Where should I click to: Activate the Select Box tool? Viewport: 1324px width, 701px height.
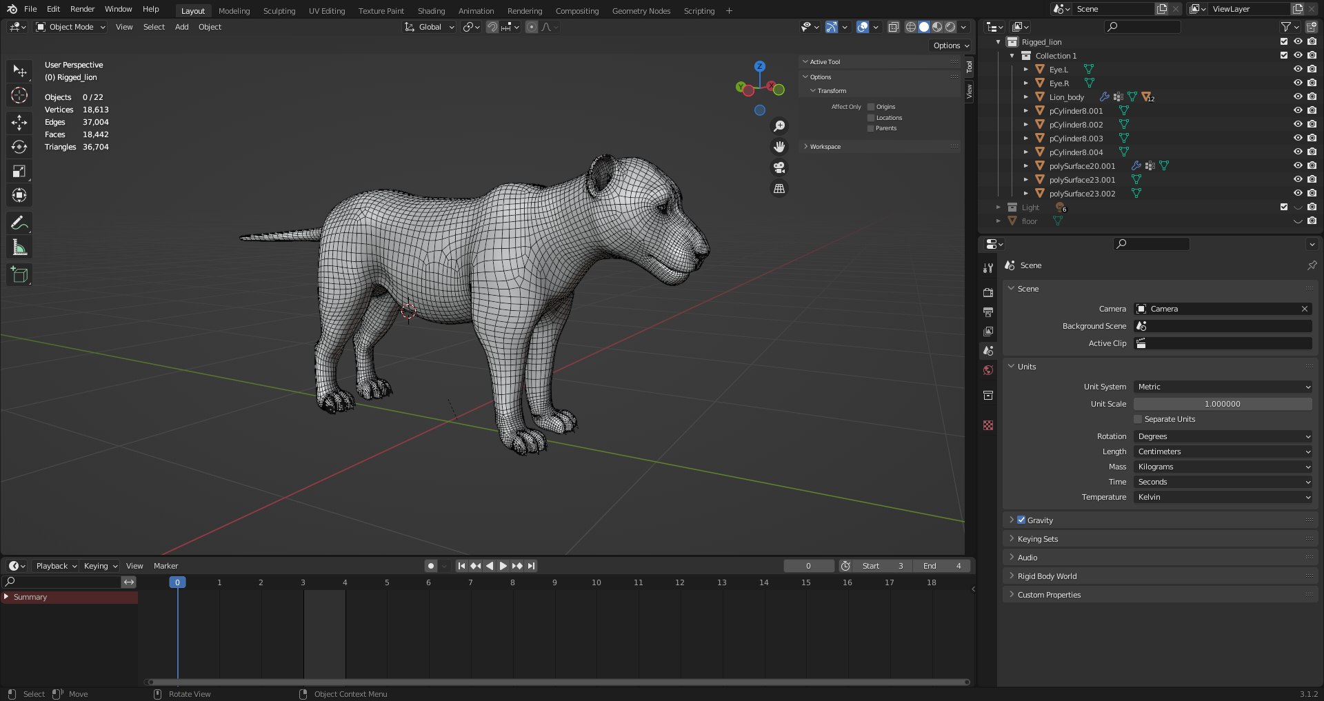[x=19, y=71]
